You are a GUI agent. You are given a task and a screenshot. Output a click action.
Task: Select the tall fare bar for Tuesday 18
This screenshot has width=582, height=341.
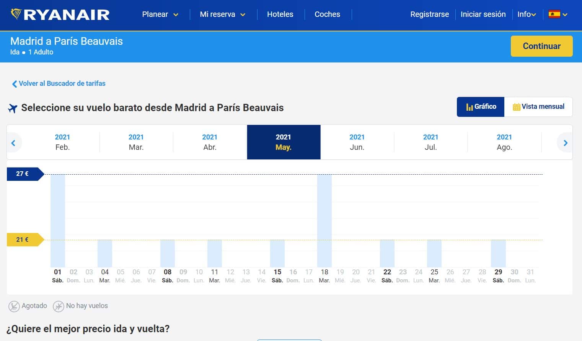[x=324, y=221]
